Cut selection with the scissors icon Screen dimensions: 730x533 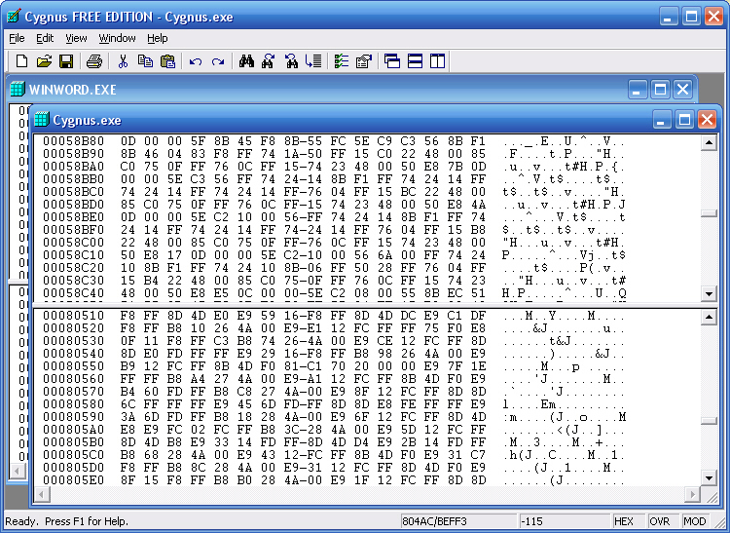(x=124, y=61)
